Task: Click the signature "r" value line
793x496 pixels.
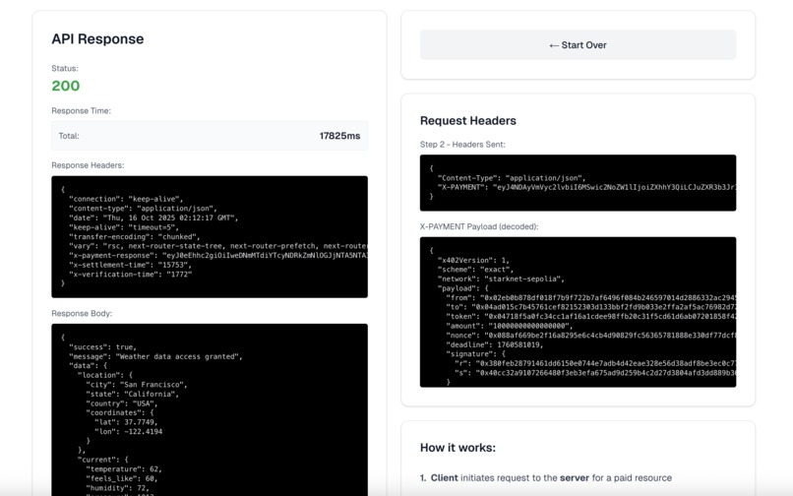Action: pyautogui.click(x=595, y=363)
